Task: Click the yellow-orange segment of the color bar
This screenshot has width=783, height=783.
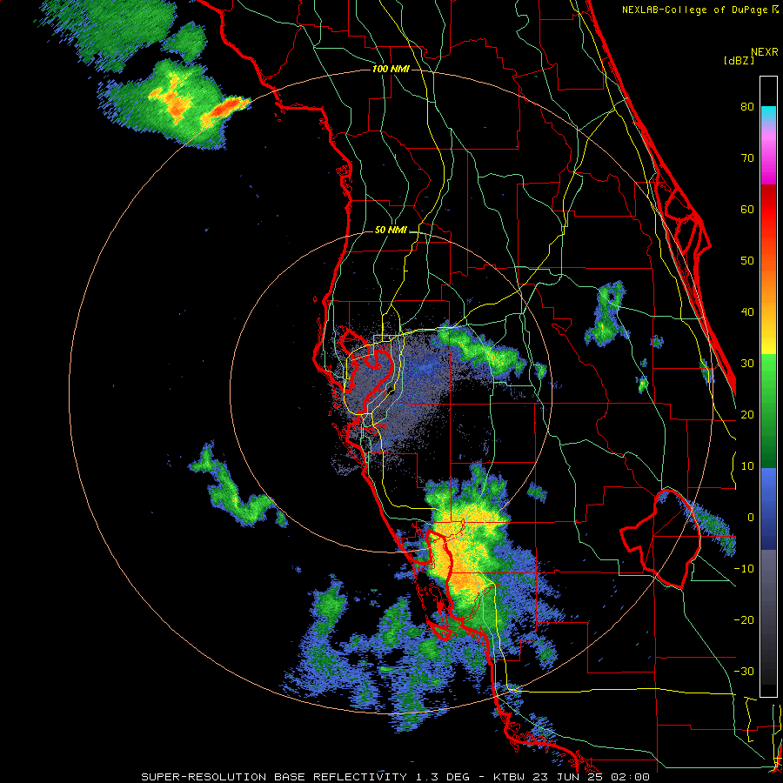Action: [768, 312]
